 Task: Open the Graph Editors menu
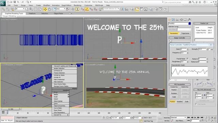[66, 5]
